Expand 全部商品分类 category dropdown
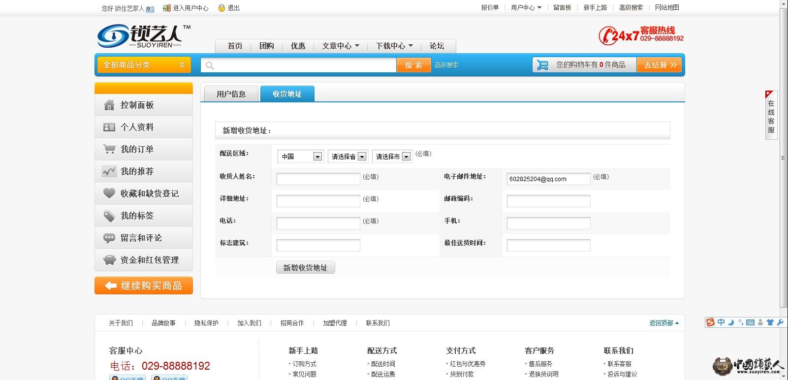788x380 pixels. point(144,65)
